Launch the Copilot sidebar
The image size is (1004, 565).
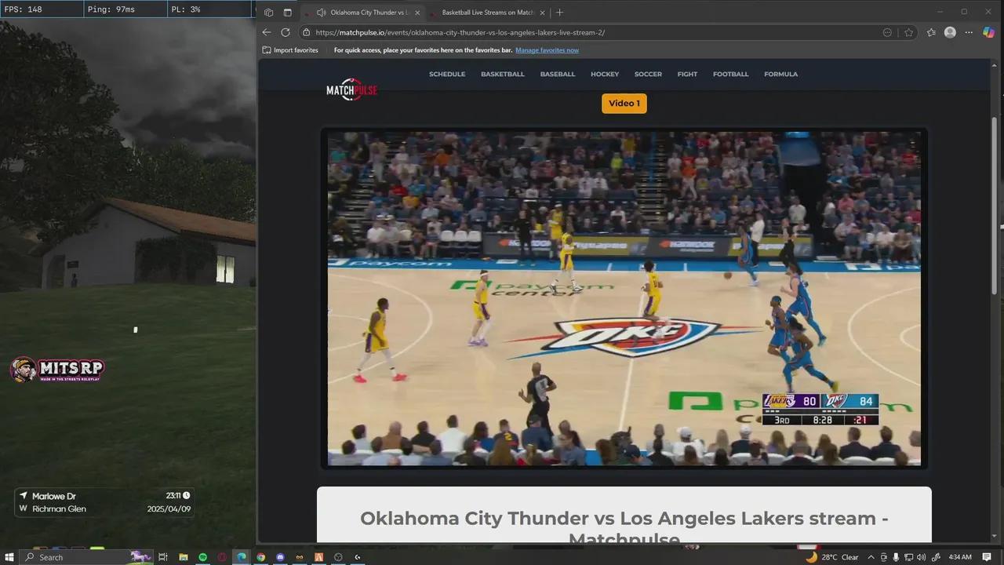988,32
